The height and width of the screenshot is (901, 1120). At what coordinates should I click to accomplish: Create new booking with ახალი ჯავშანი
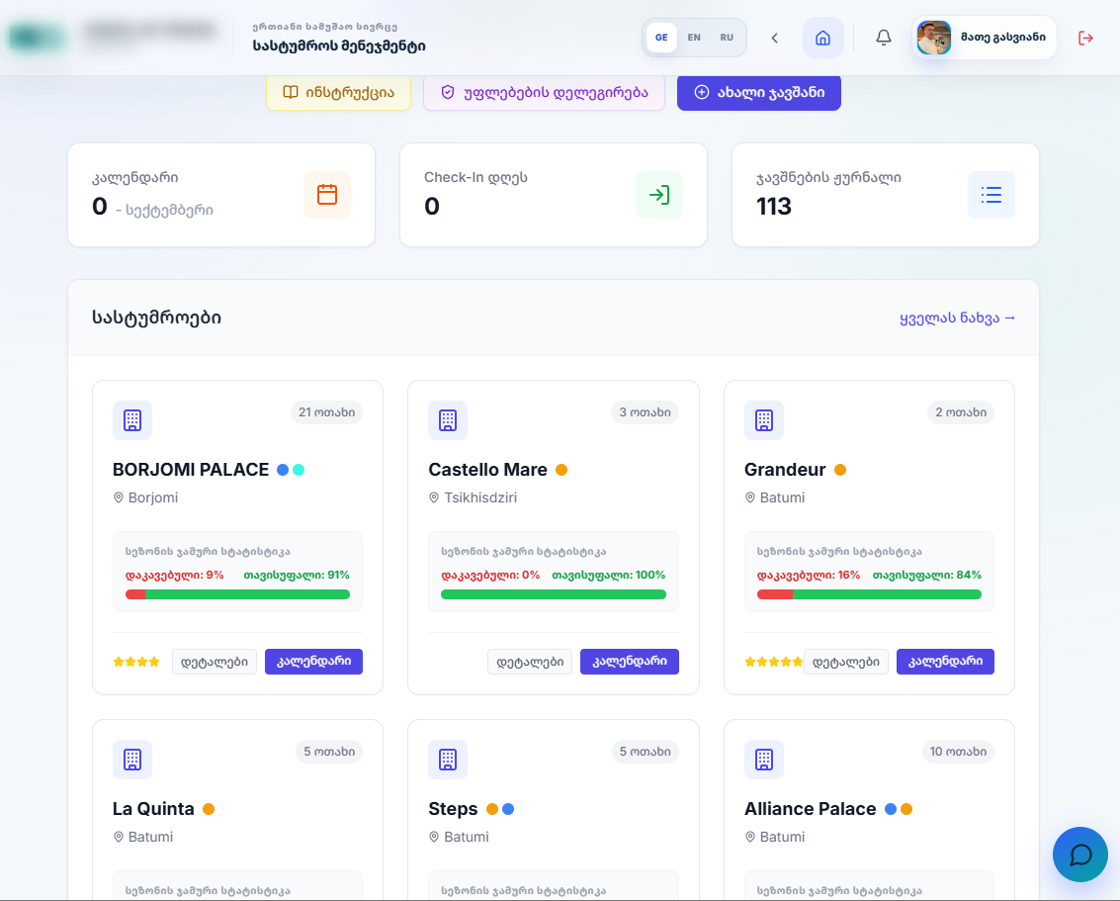759,93
